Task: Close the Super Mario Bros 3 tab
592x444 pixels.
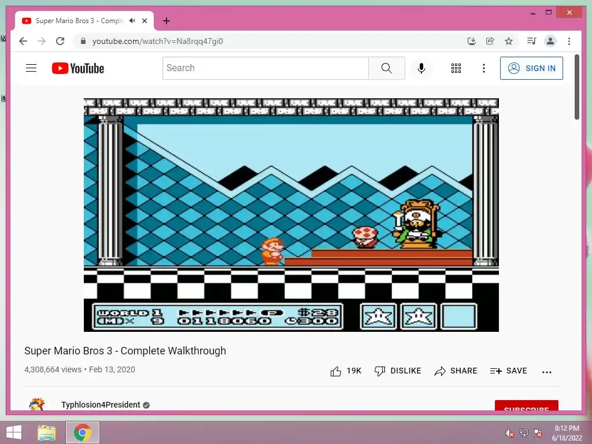Action: coord(145,21)
